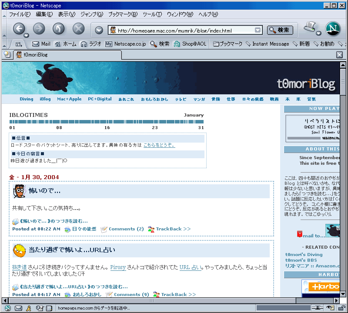Open the 編集(E) menu
348x313 pixels.
(x=44, y=14)
